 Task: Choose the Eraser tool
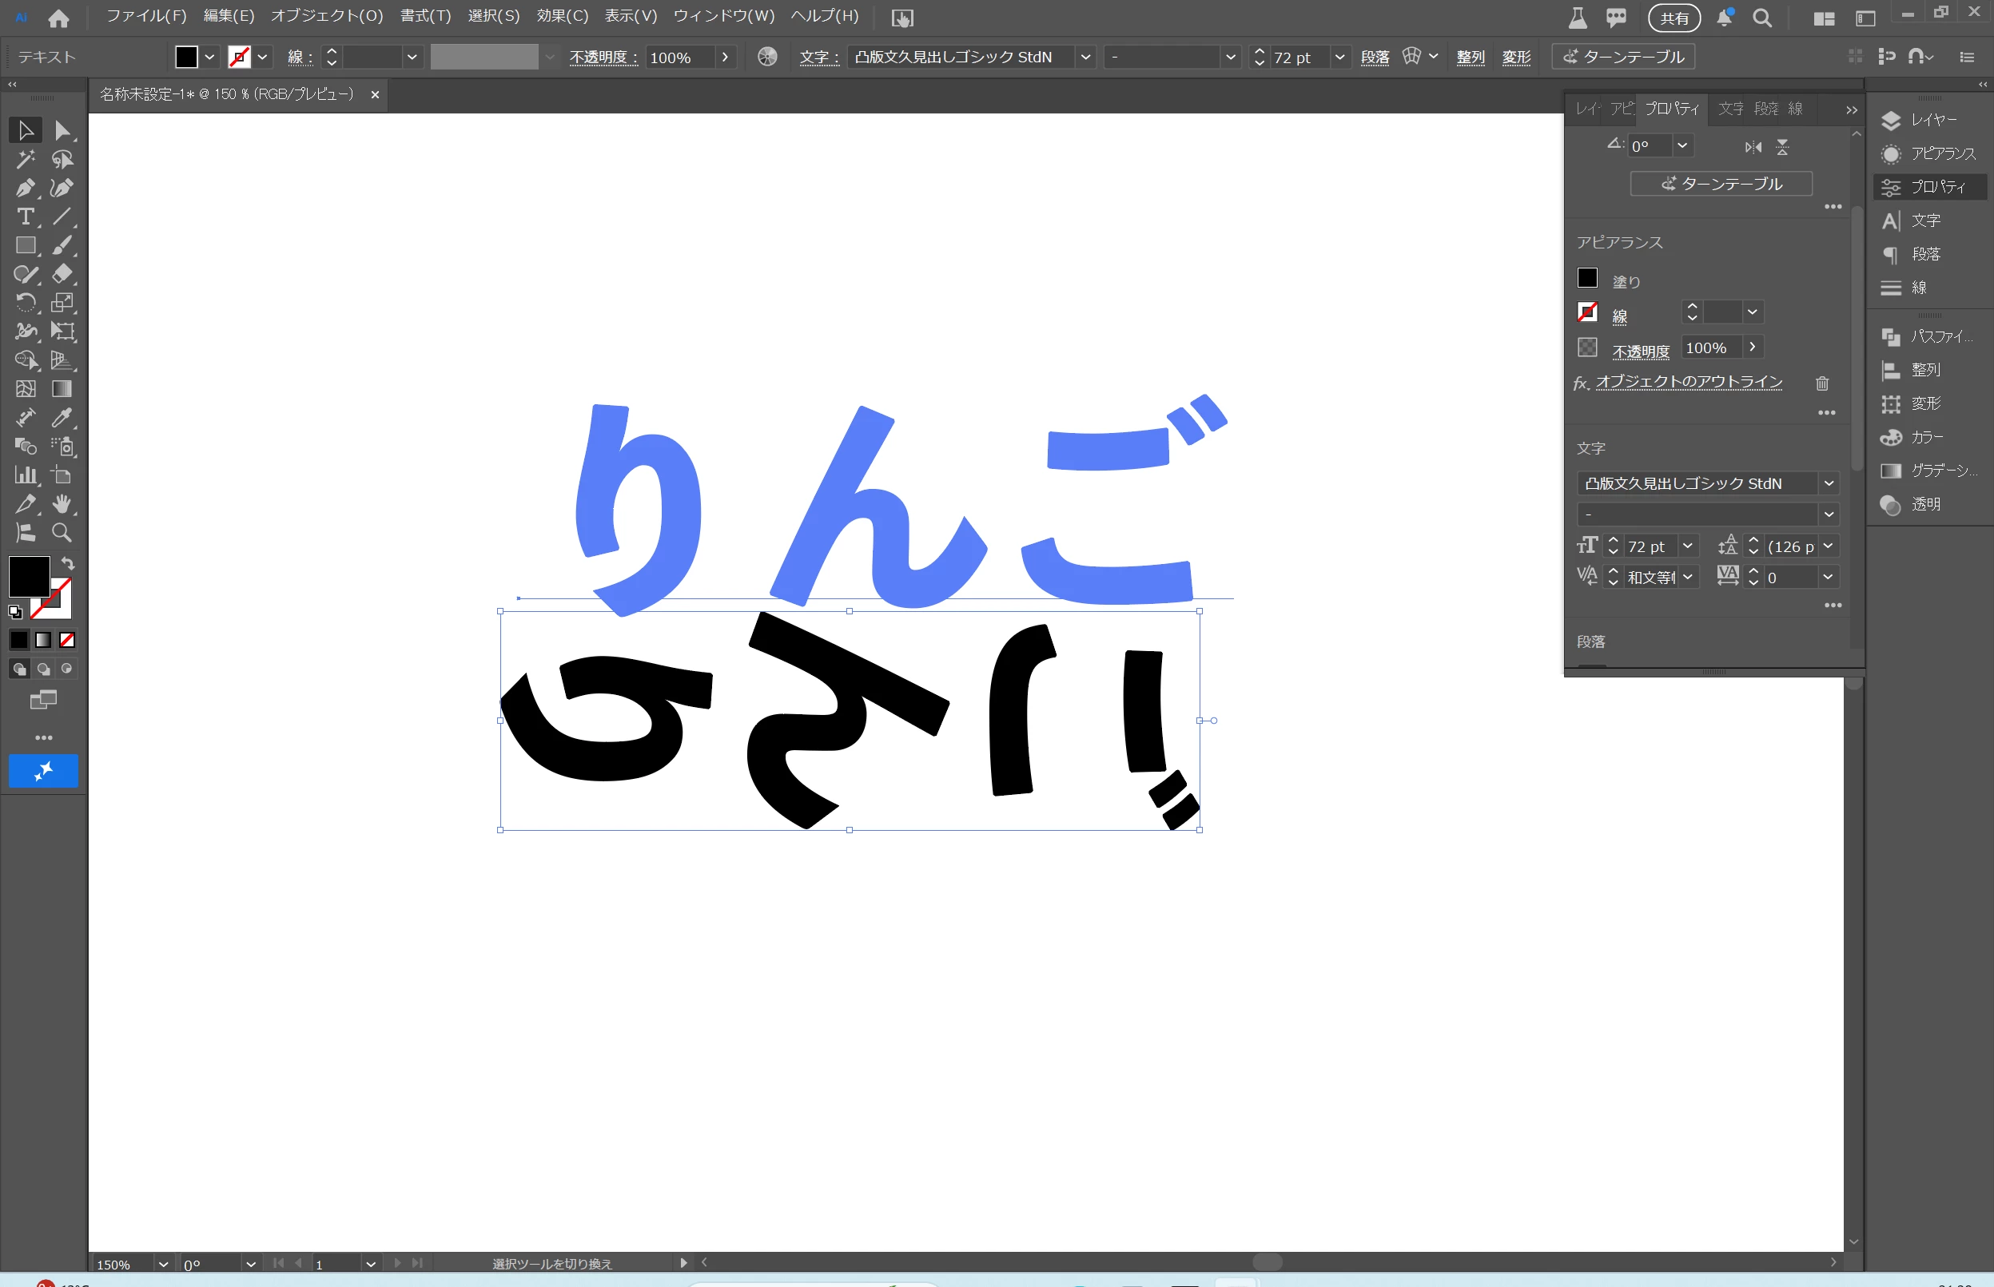click(x=62, y=274)
